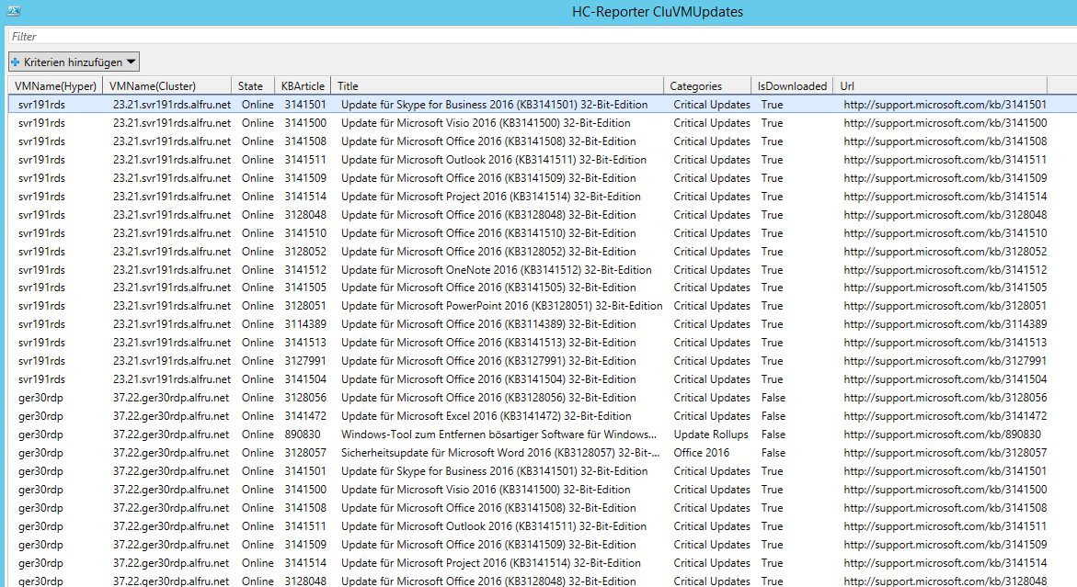Screen dimensions: 1077x587
Task: Open the Kriterien hinzufügen dropdown
Action: (x=74, y=62)
